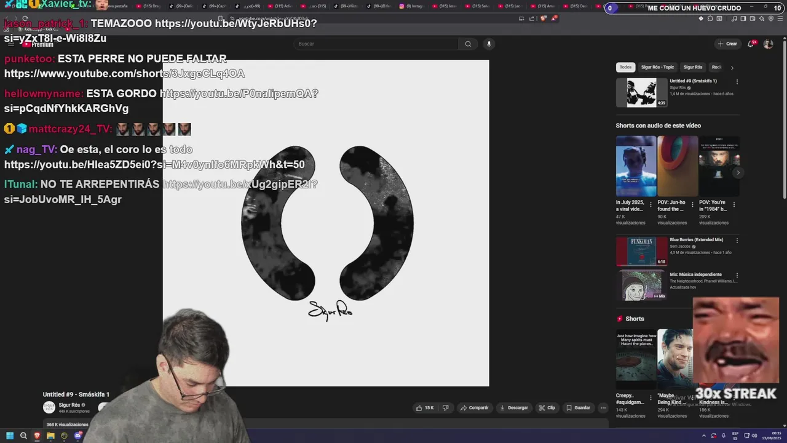Open options for the 'In July 2025' short

pos(651,204)
